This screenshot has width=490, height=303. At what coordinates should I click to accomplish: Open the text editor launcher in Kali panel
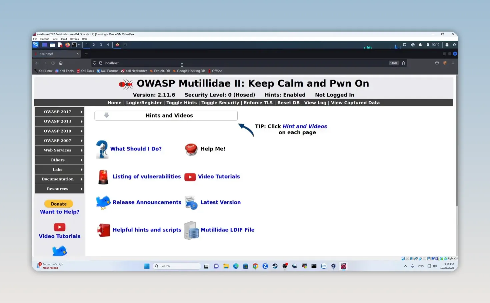click(60, 45)
